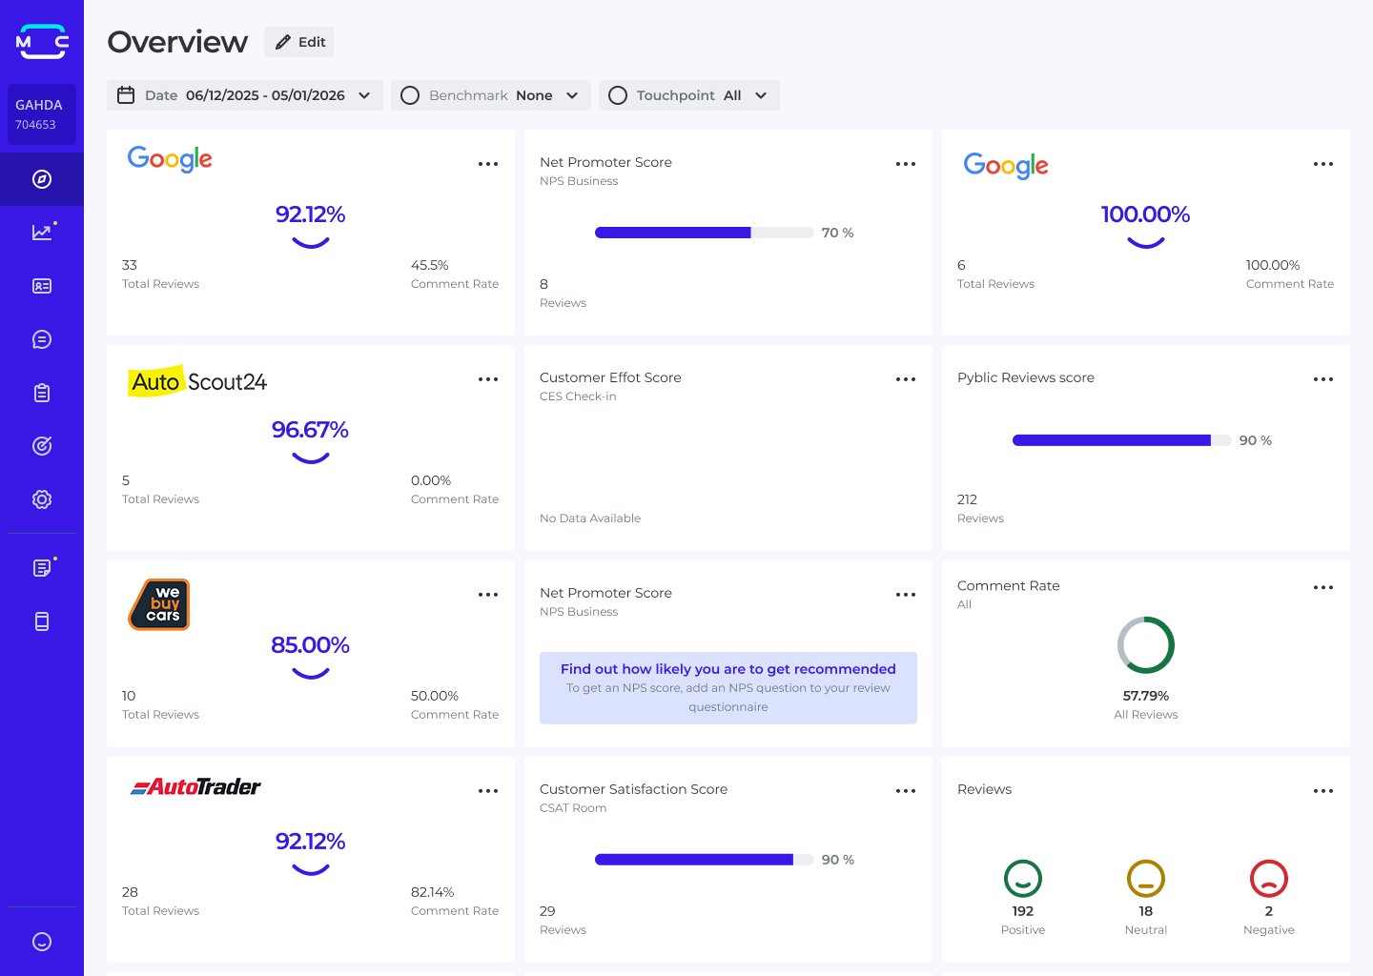Expand the Touchpoint All dropdown arrow

(761, 95)
